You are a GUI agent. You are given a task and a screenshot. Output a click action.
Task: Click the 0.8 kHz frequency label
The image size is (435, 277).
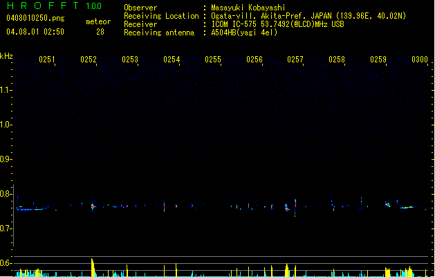[6, 194]
